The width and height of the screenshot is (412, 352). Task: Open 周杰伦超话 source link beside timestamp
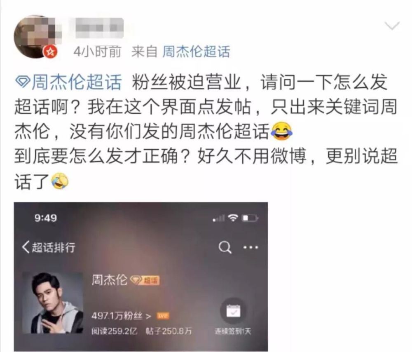pos(196,52)
